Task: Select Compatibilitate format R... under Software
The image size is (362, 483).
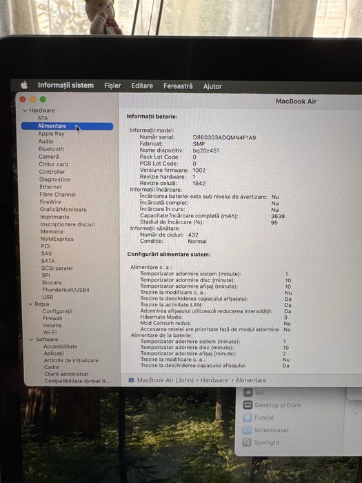Action: tap(77, 381)
